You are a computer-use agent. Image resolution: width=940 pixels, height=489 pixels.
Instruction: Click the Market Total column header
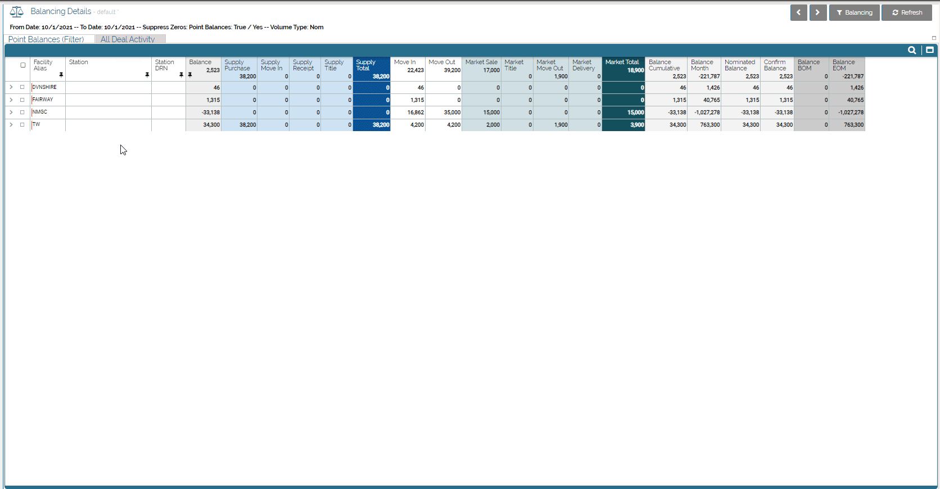coord(622,62)
